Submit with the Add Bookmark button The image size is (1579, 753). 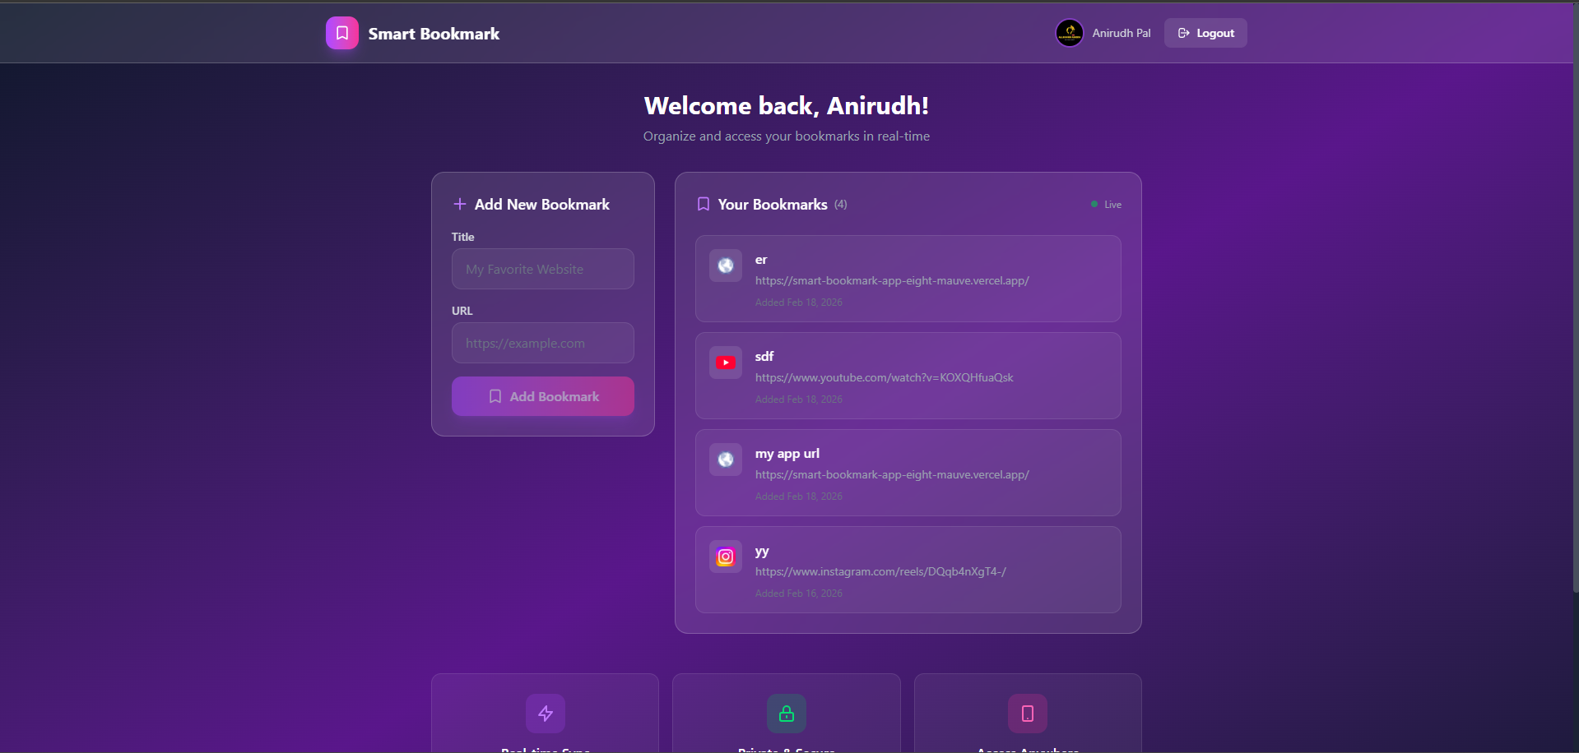point(543,396)
